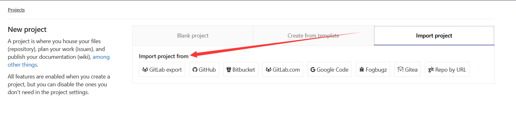Open the Create from template tab

313,36
